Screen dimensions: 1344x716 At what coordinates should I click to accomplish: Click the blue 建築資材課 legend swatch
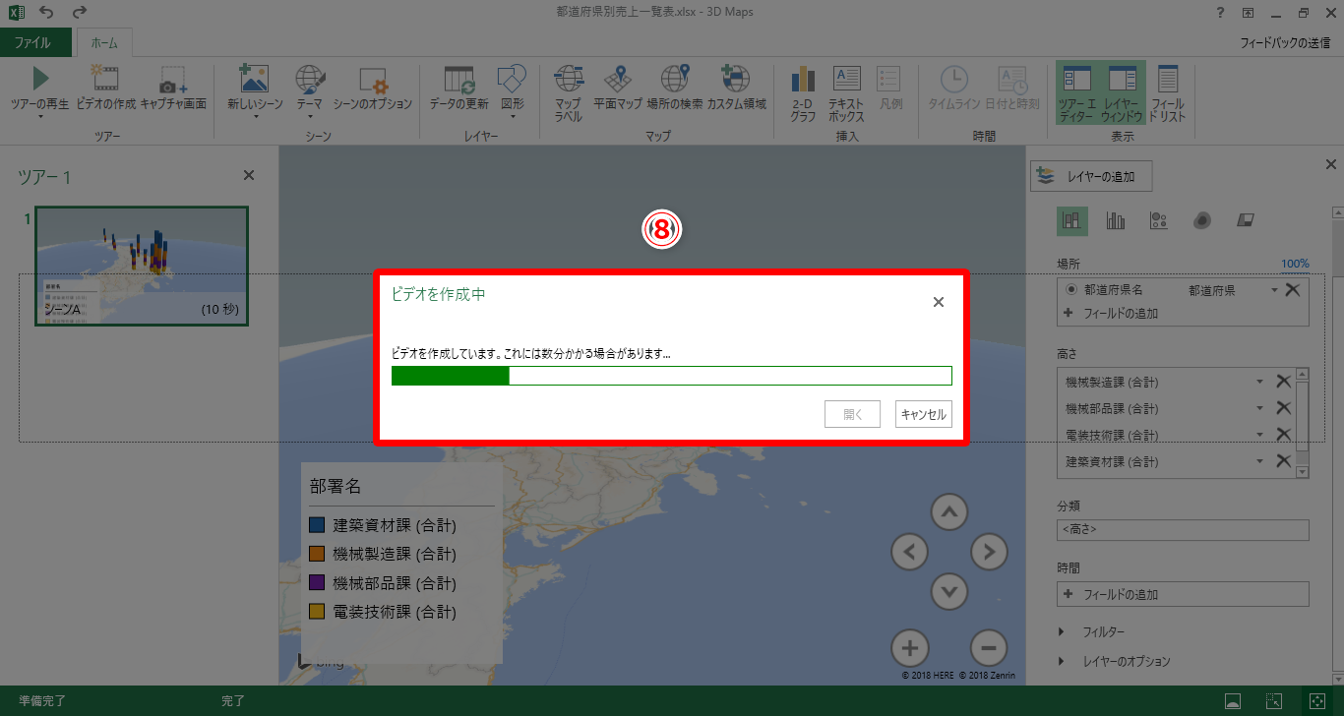(317, 525)
